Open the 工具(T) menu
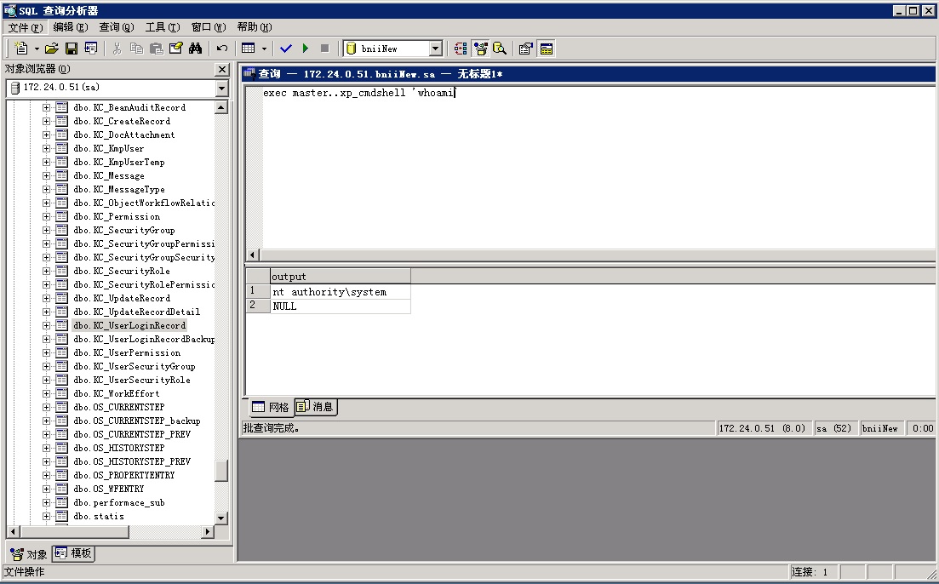 pos(163,27)
